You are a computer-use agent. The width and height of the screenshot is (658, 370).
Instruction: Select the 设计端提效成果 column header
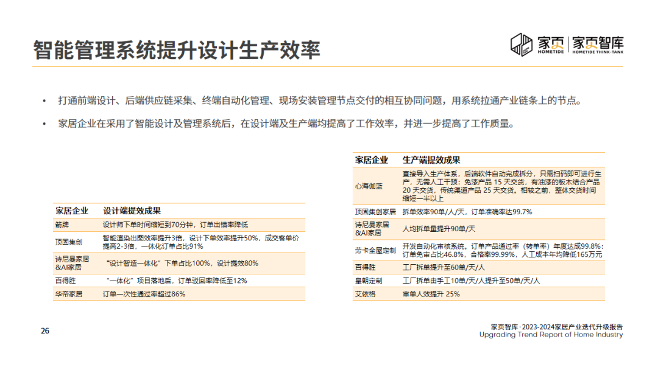tap(132, 211)
